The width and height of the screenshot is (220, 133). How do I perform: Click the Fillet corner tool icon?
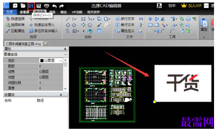(x=163, y=31)
